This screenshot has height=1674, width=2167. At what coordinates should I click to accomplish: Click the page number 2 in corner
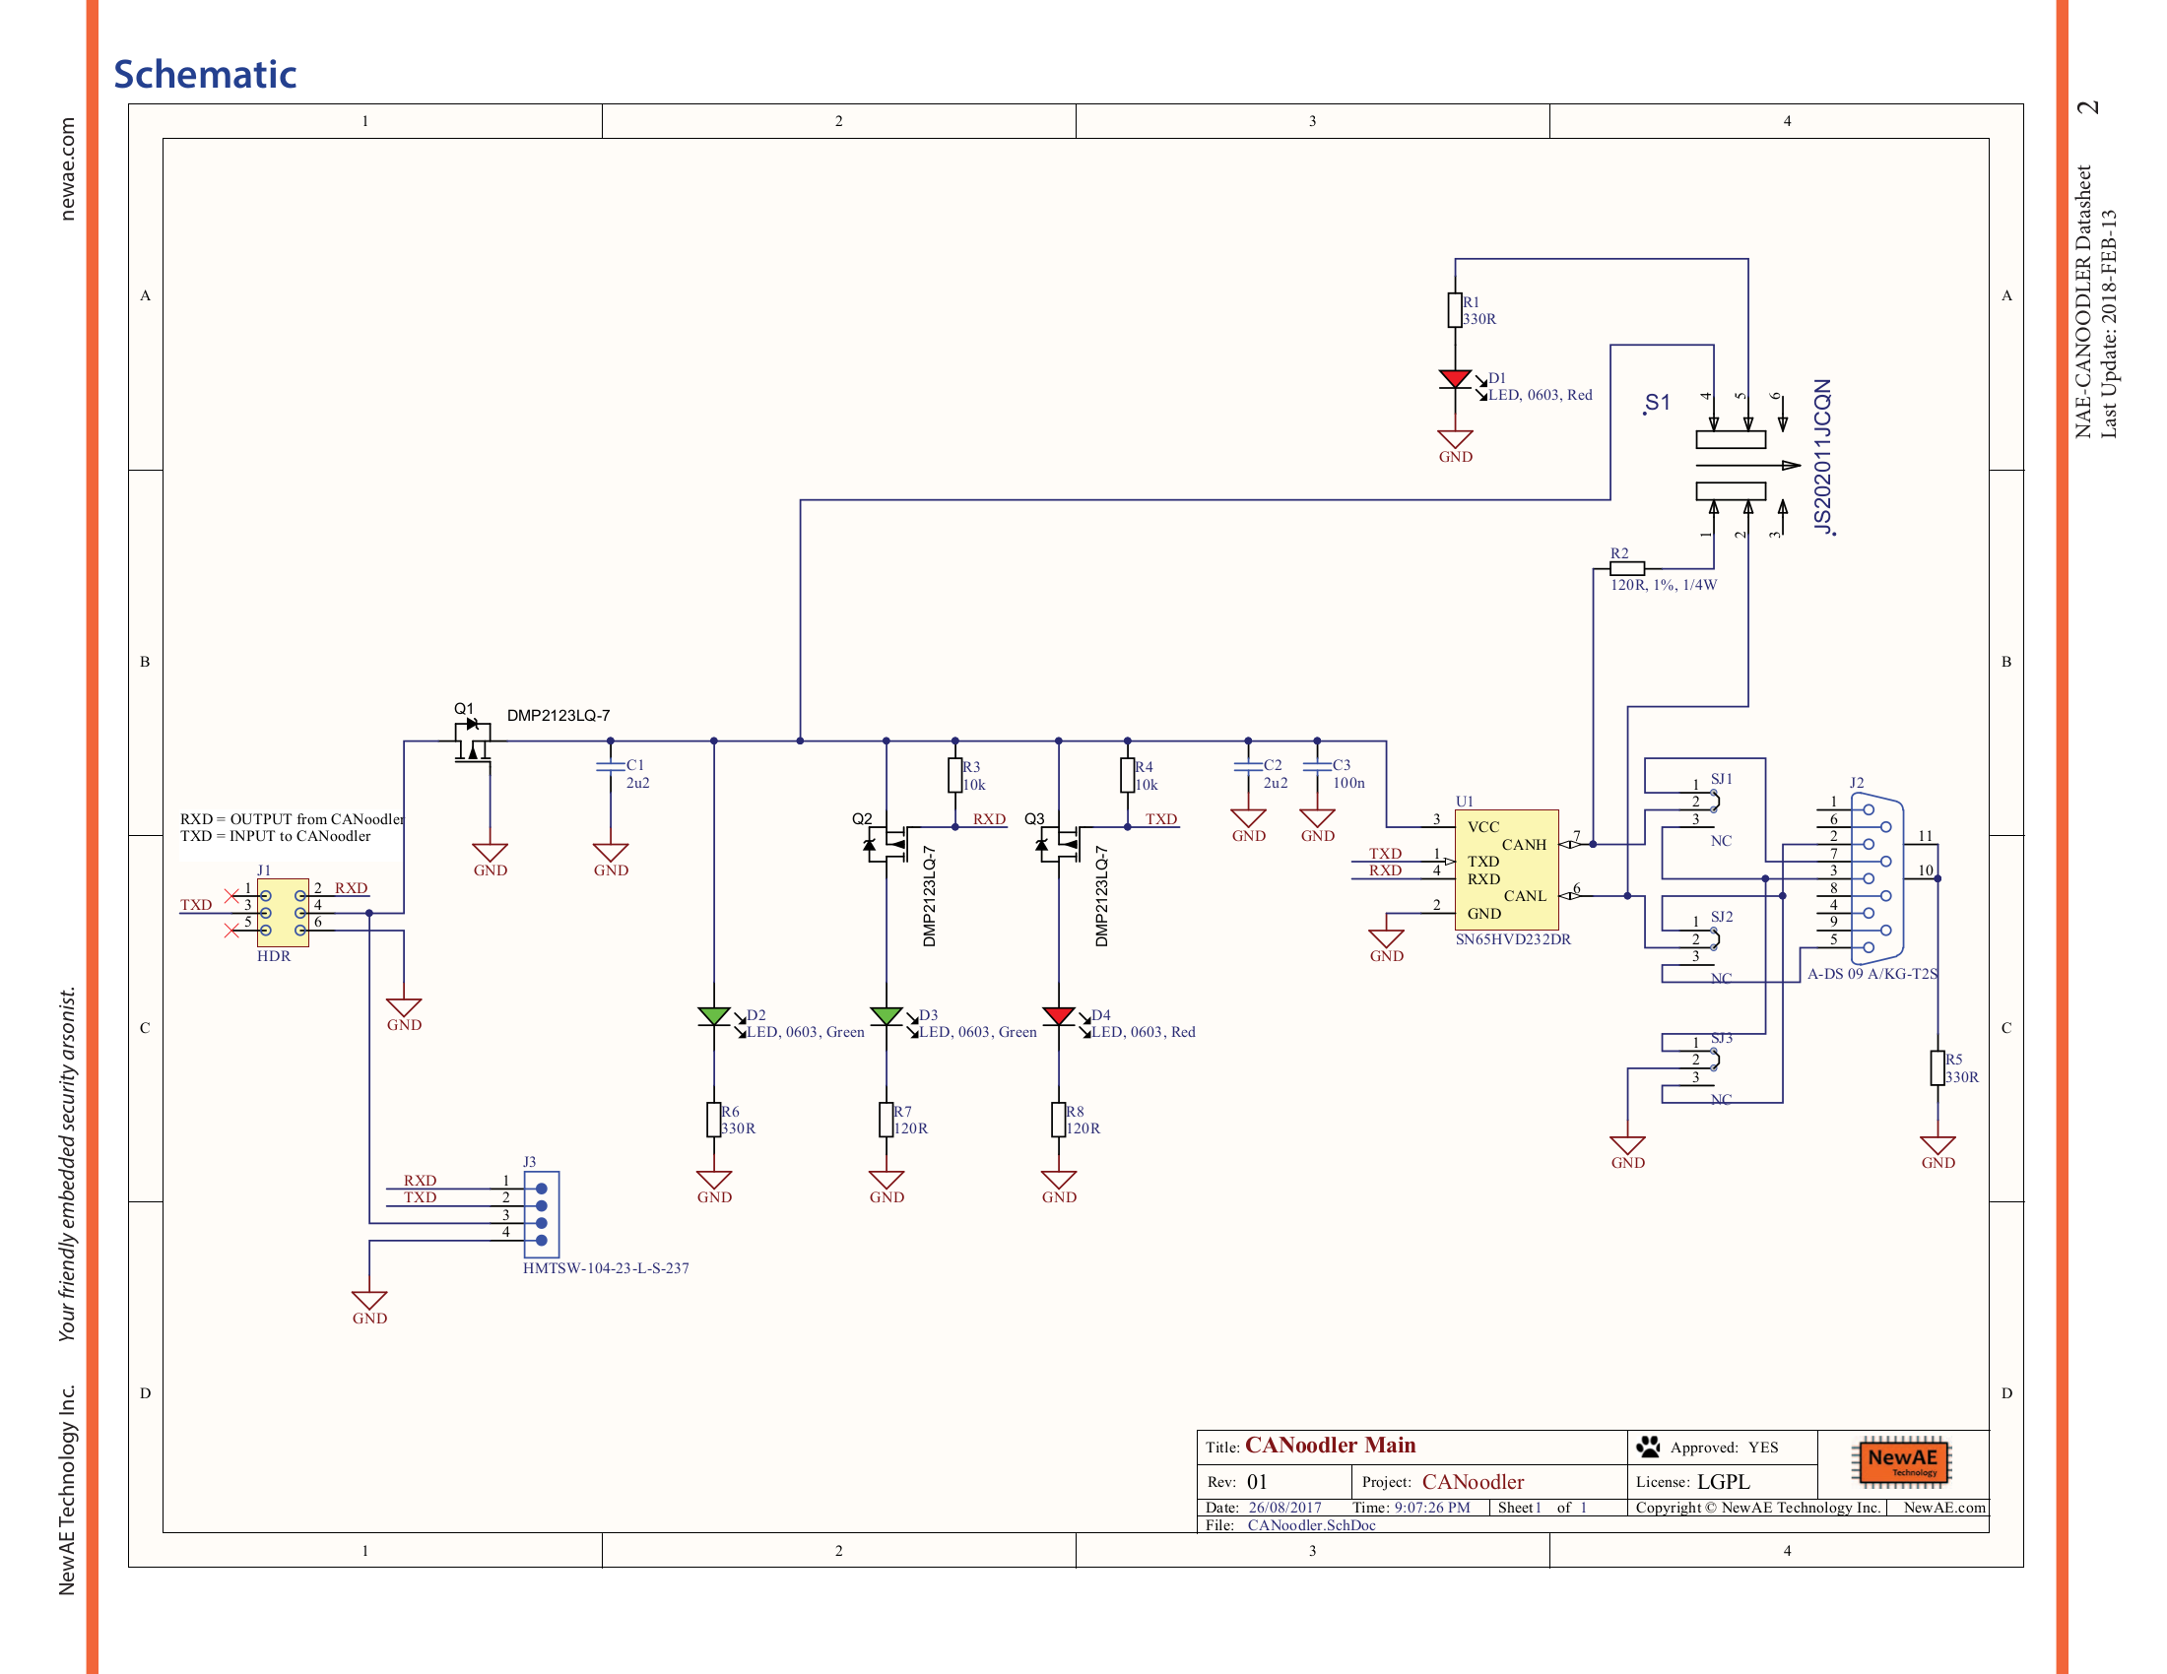point(2087,107)
